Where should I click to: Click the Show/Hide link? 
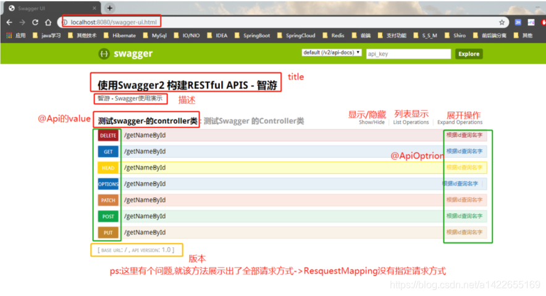point(372,123)
